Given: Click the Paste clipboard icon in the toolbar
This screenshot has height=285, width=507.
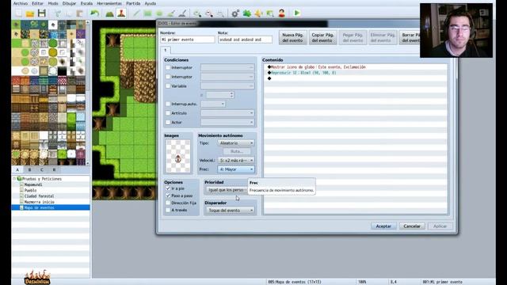Looking at the screenshot, I should (x=79, y=13).
